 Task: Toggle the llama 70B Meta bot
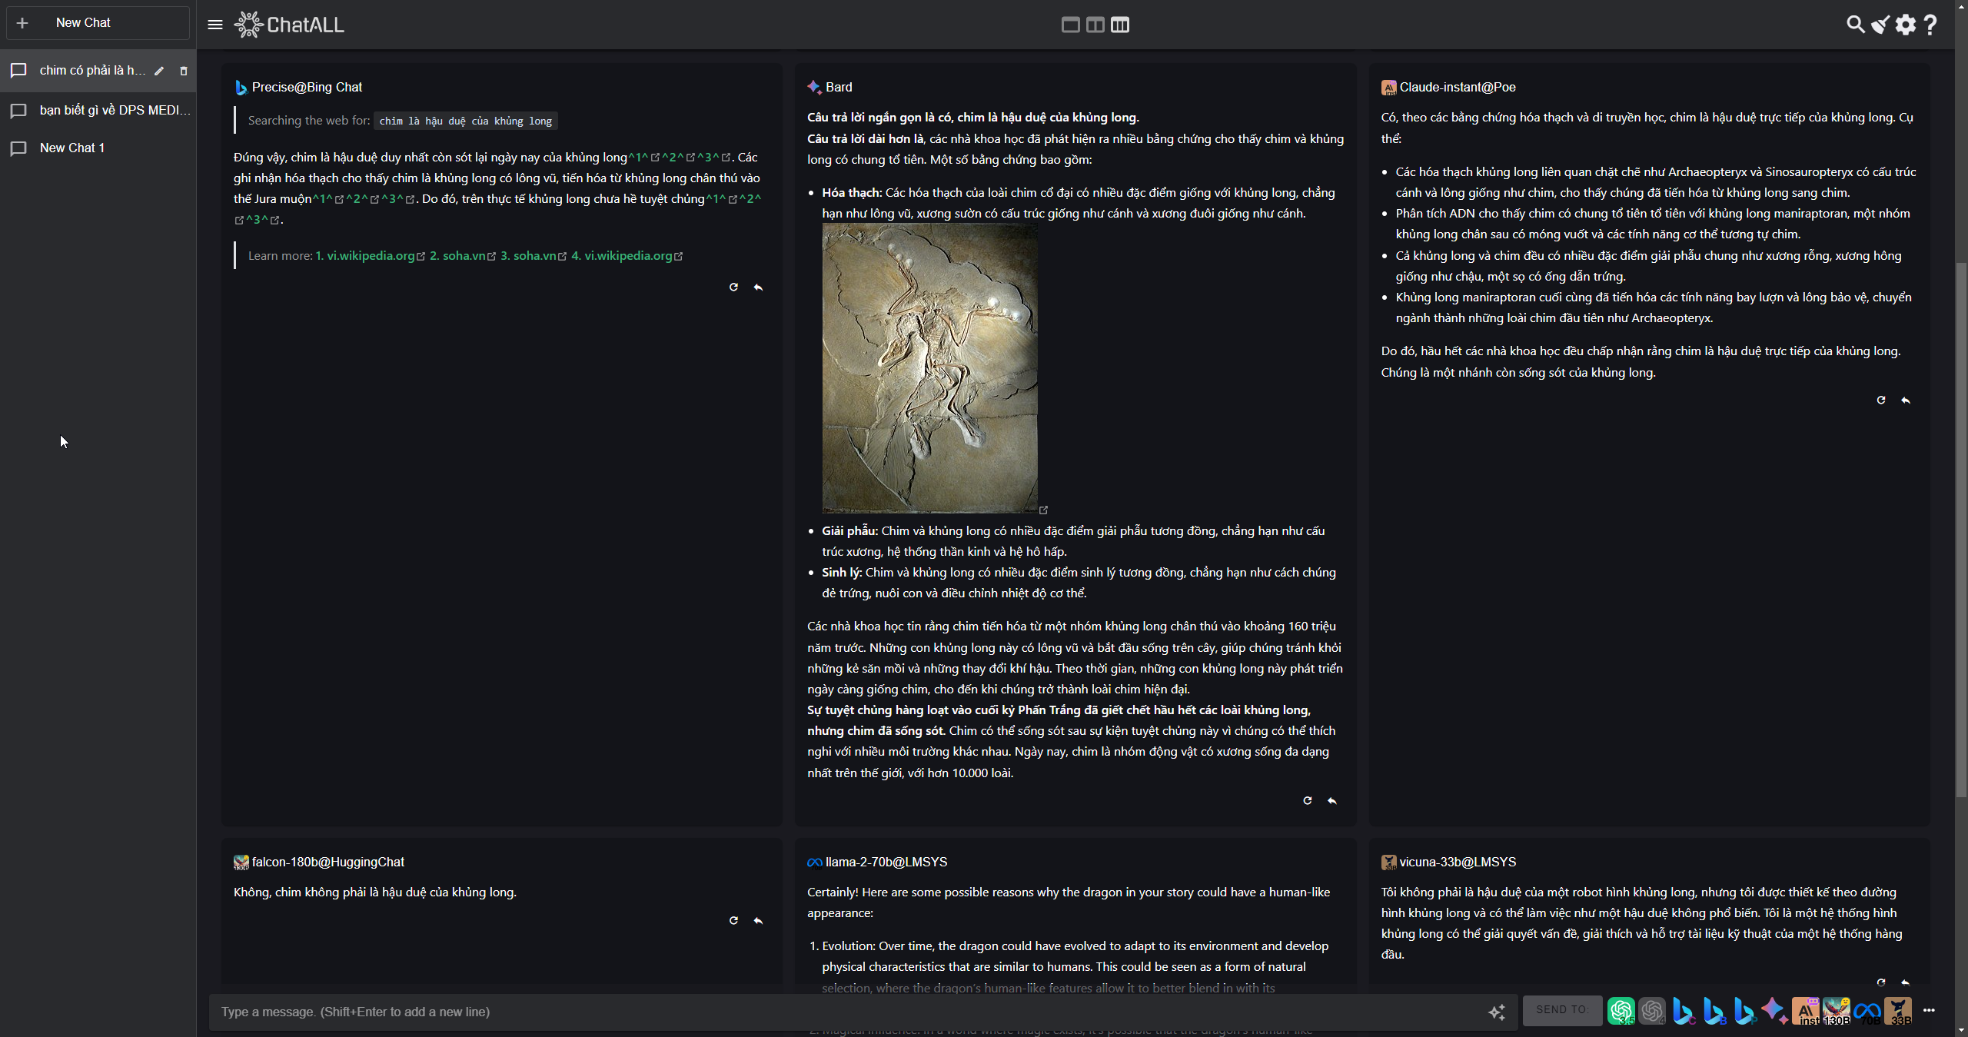coord(1867,1011)
